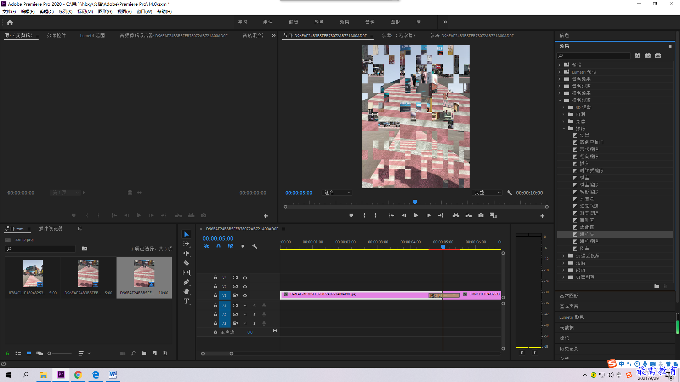Open the 序列(S) menu

pyautogui.click(x=66, y=11)
